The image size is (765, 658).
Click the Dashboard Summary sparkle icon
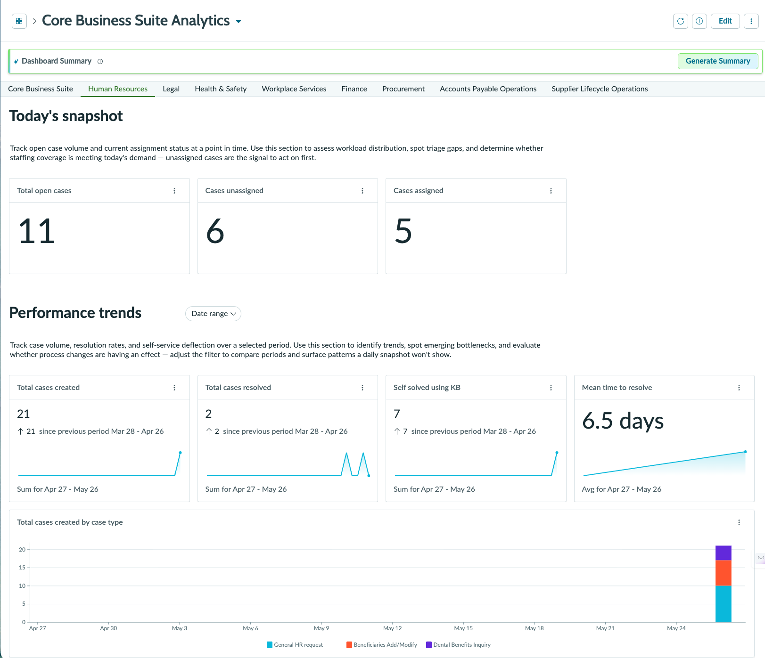(16, 61)
